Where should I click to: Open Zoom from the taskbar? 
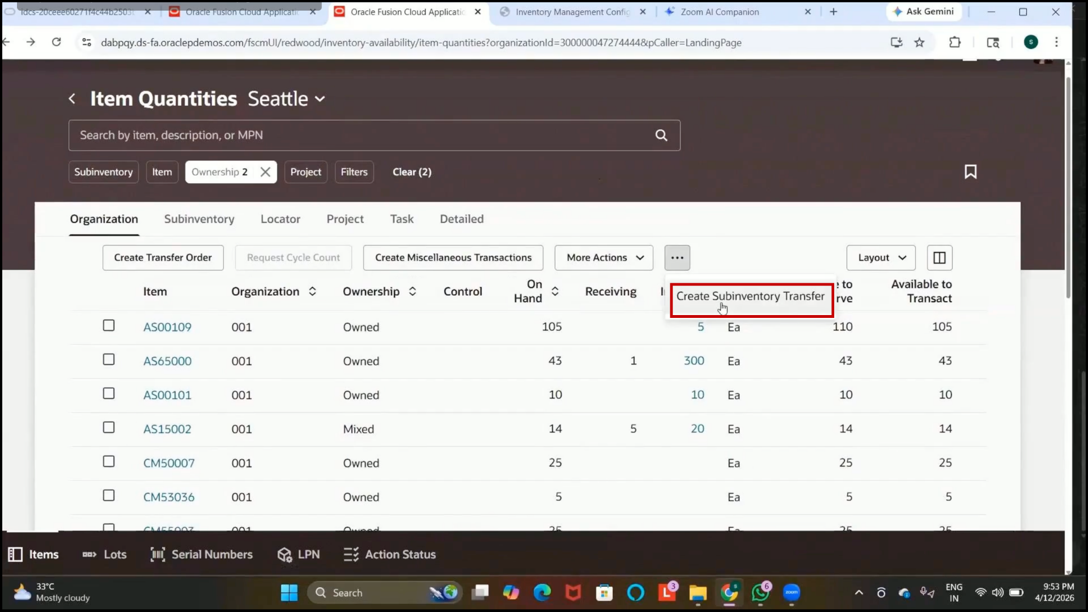(792, 593)
